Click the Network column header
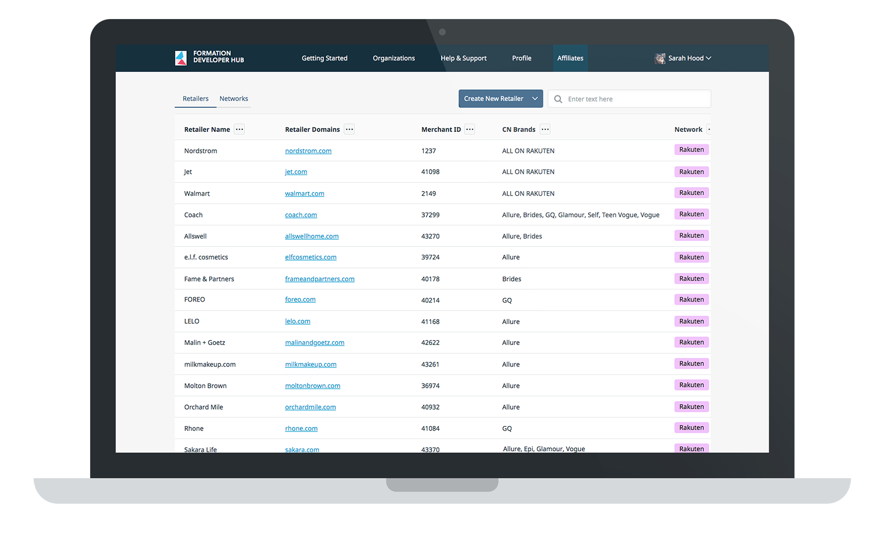885x536 pixels. 688,129
